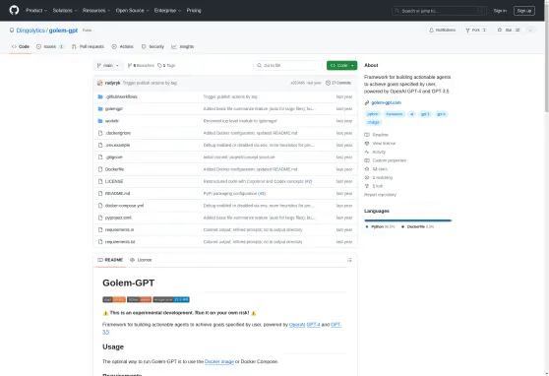Focus the Go to file search field
Viewport: 549px width, 376px height.
click(x=288, y=66)
